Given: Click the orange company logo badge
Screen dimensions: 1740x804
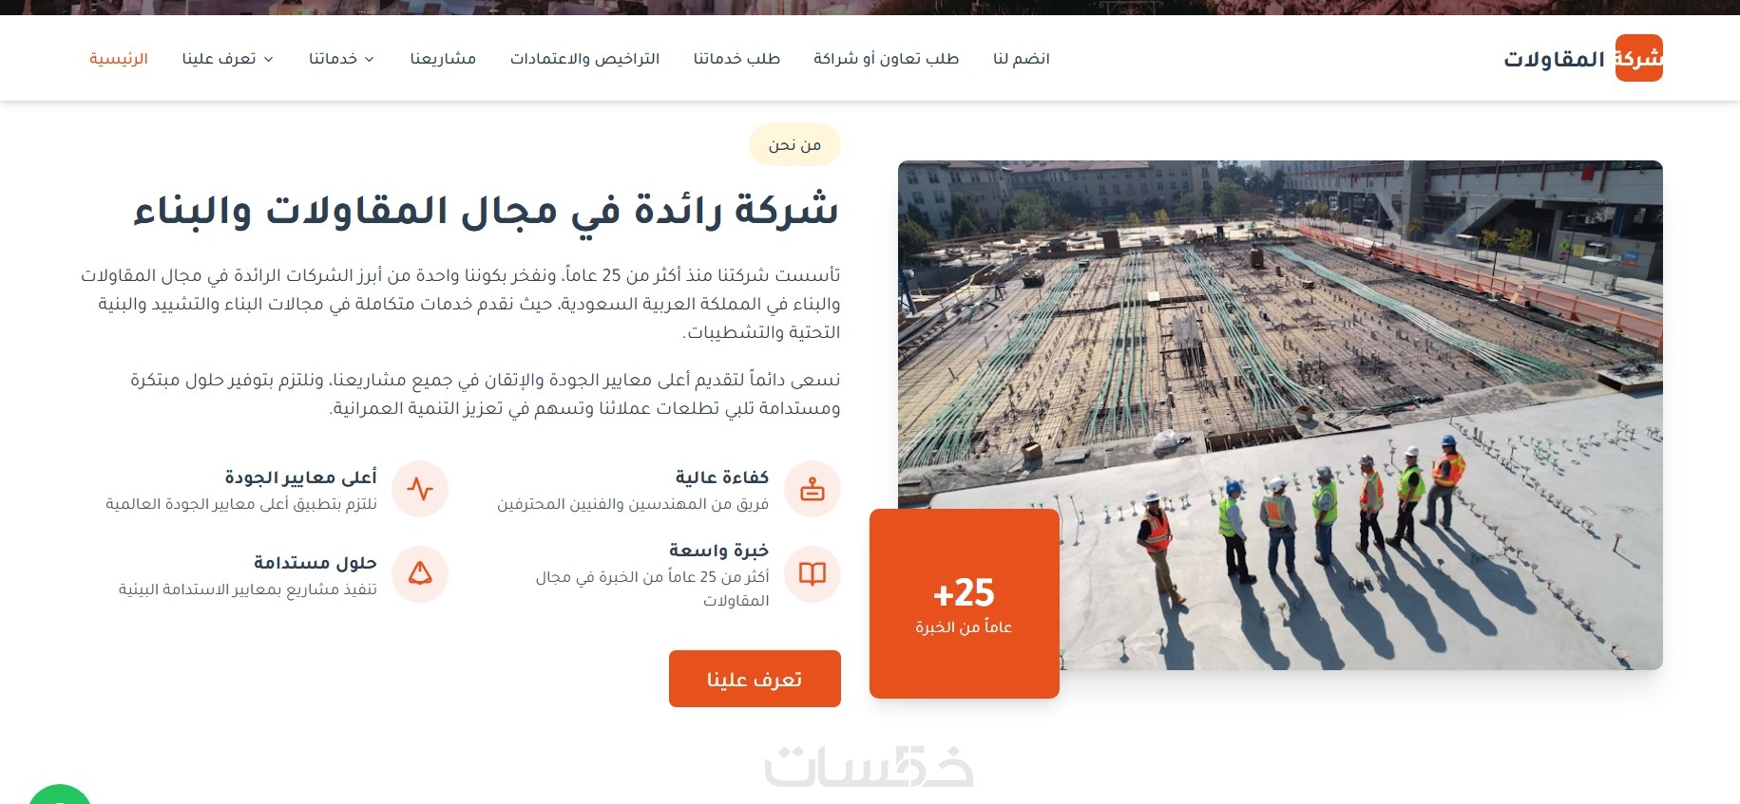Looking at the screenshot, I should pyautogui.click(x=1638, y=58).
